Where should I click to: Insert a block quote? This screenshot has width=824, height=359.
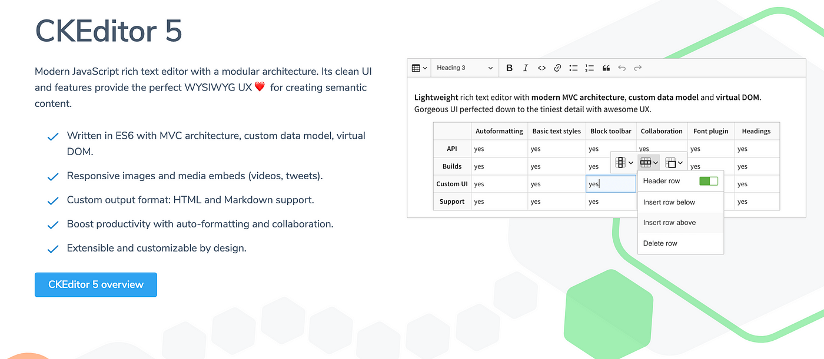(606, 68)
